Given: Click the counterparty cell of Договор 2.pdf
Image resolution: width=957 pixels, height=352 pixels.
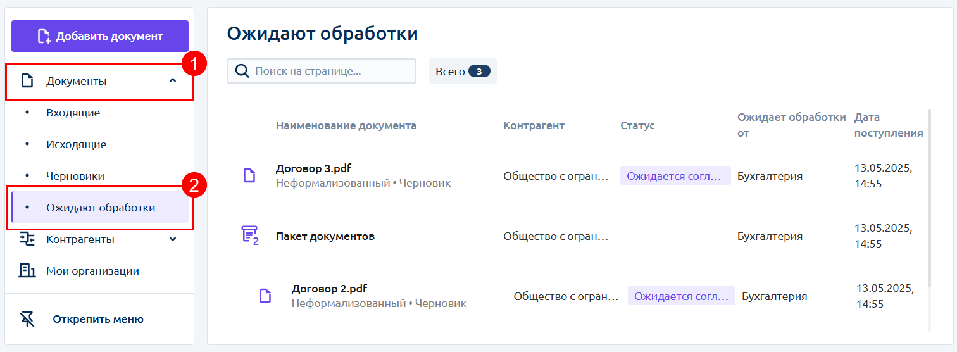Looking at the screenshot, I should click(566, 296).
